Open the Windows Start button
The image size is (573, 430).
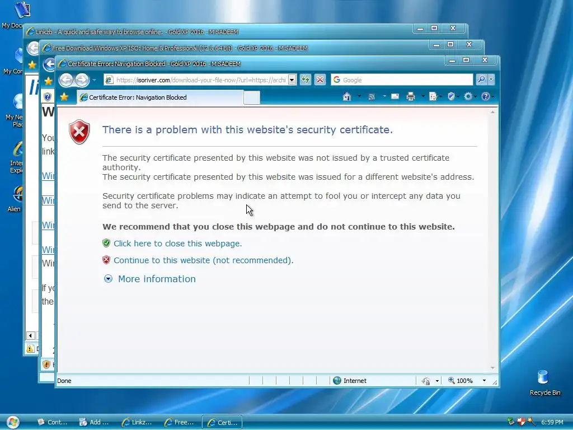(x=13, y=422)
